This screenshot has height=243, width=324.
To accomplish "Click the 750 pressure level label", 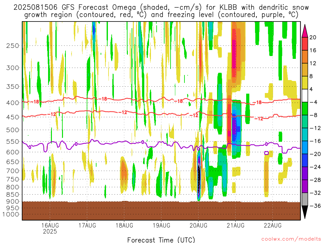I will point(13,179).
